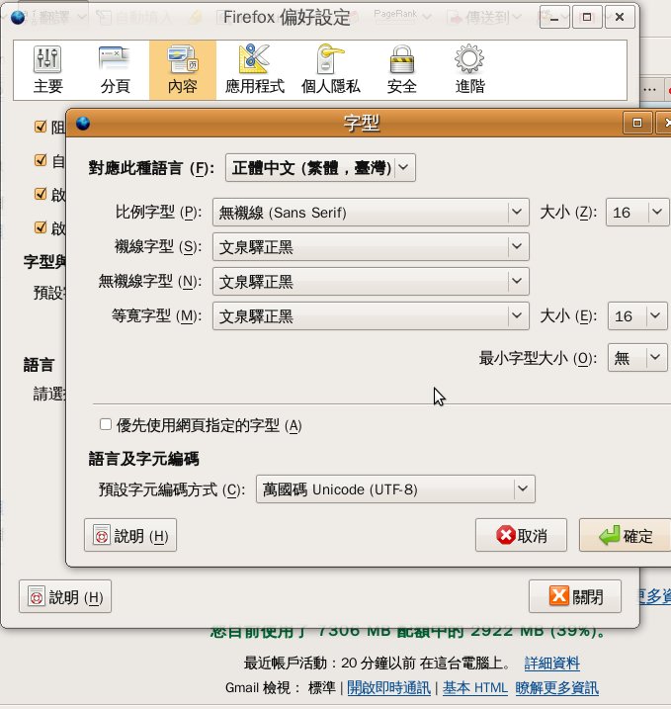Open the proportional font 大小 (Z) size dropdown
This screenshot has height=709, width=671.
[x=637, y=212]
